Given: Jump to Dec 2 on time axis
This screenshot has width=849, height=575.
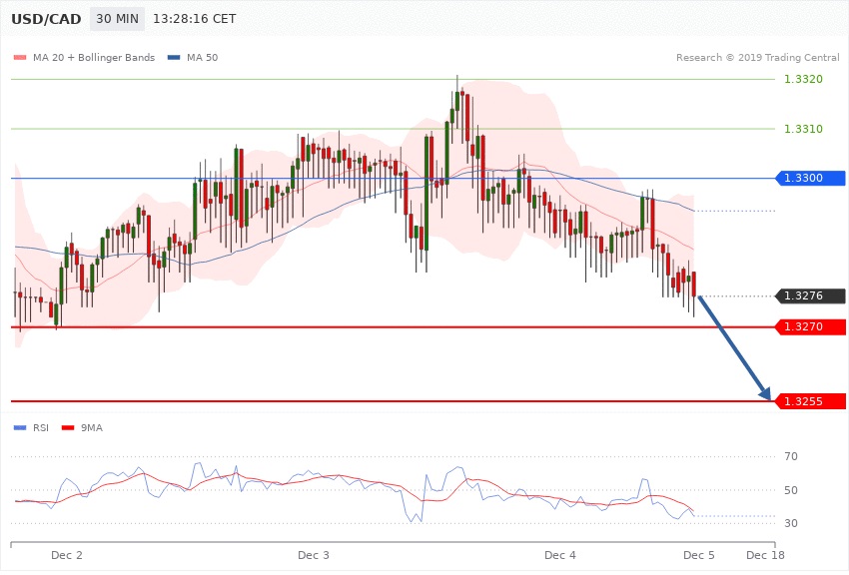Looking at the screenshot, I should [67, 554].
